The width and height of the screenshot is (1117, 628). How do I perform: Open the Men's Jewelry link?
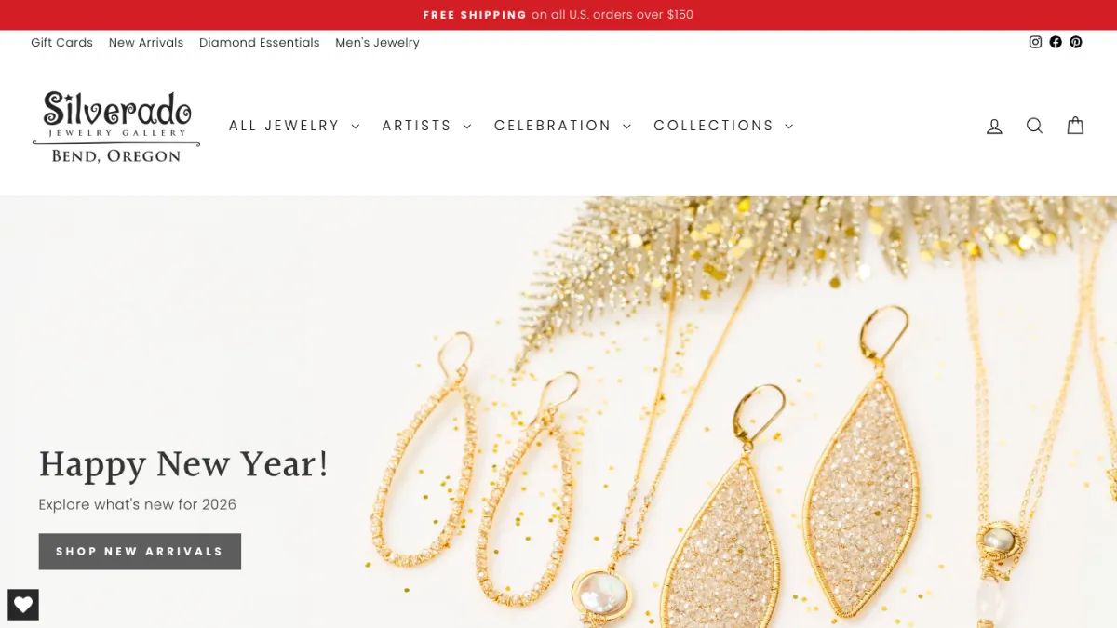coord(377,43)
